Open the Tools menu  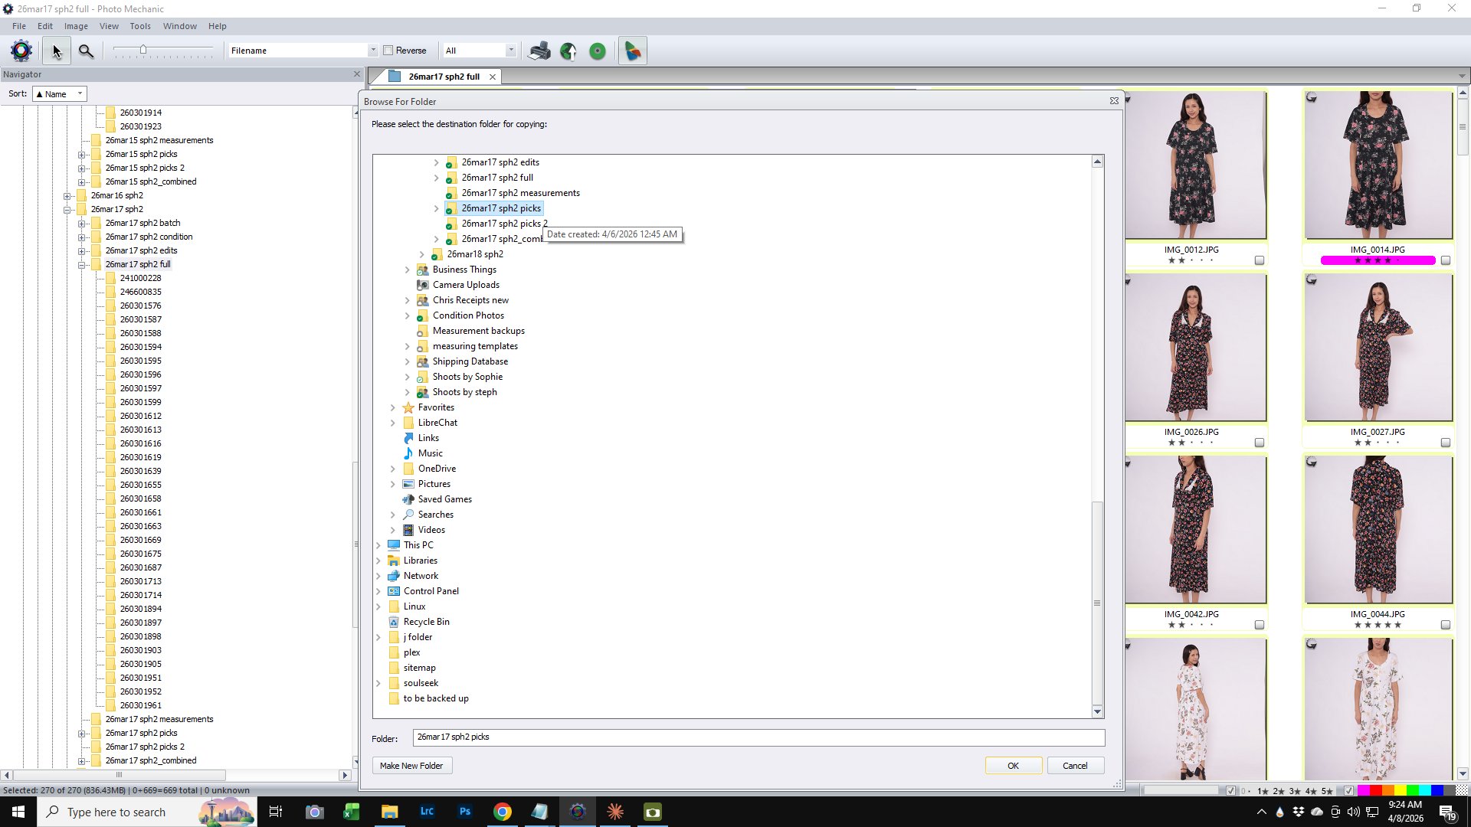[139, 26]
